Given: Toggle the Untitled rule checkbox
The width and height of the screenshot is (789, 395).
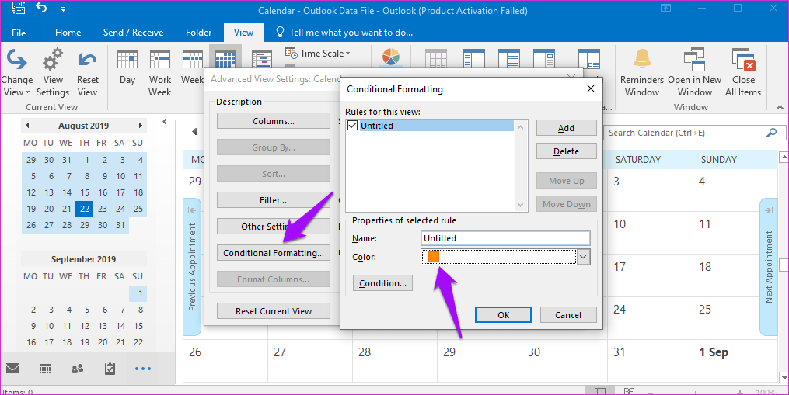Looking at the screenshot, I should tap(353, 126).
